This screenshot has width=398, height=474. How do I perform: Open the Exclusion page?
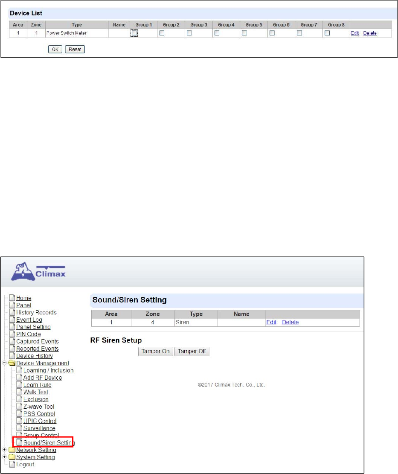(x=36, y=400)
